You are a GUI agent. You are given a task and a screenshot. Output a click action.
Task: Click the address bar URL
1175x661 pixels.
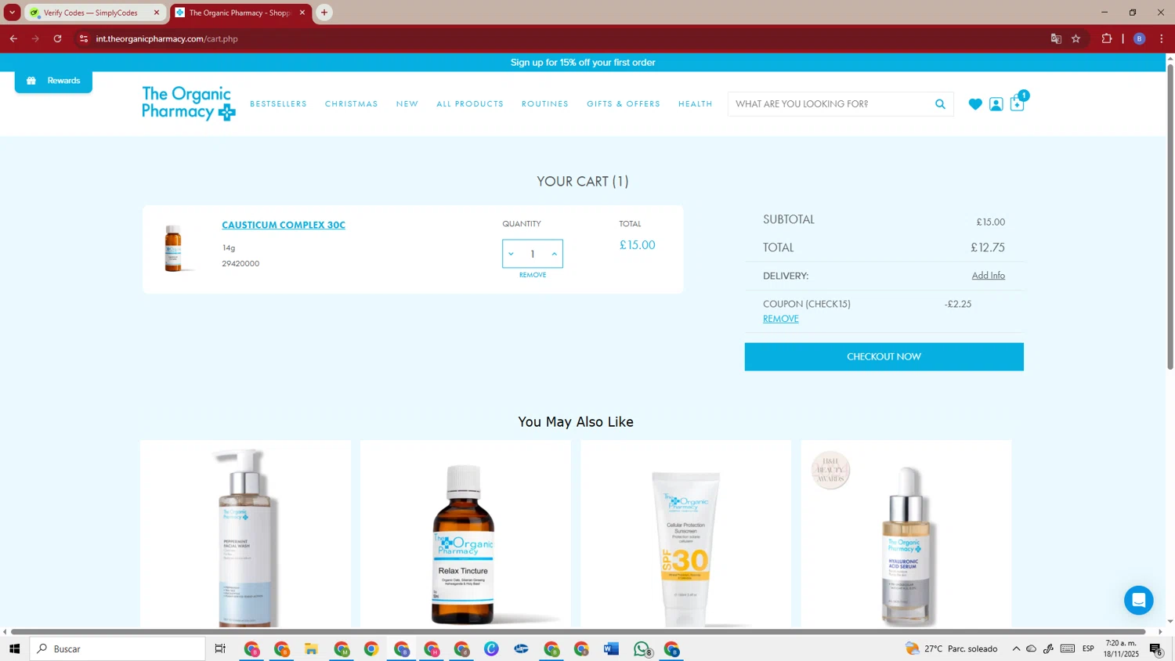pos(167,38)
